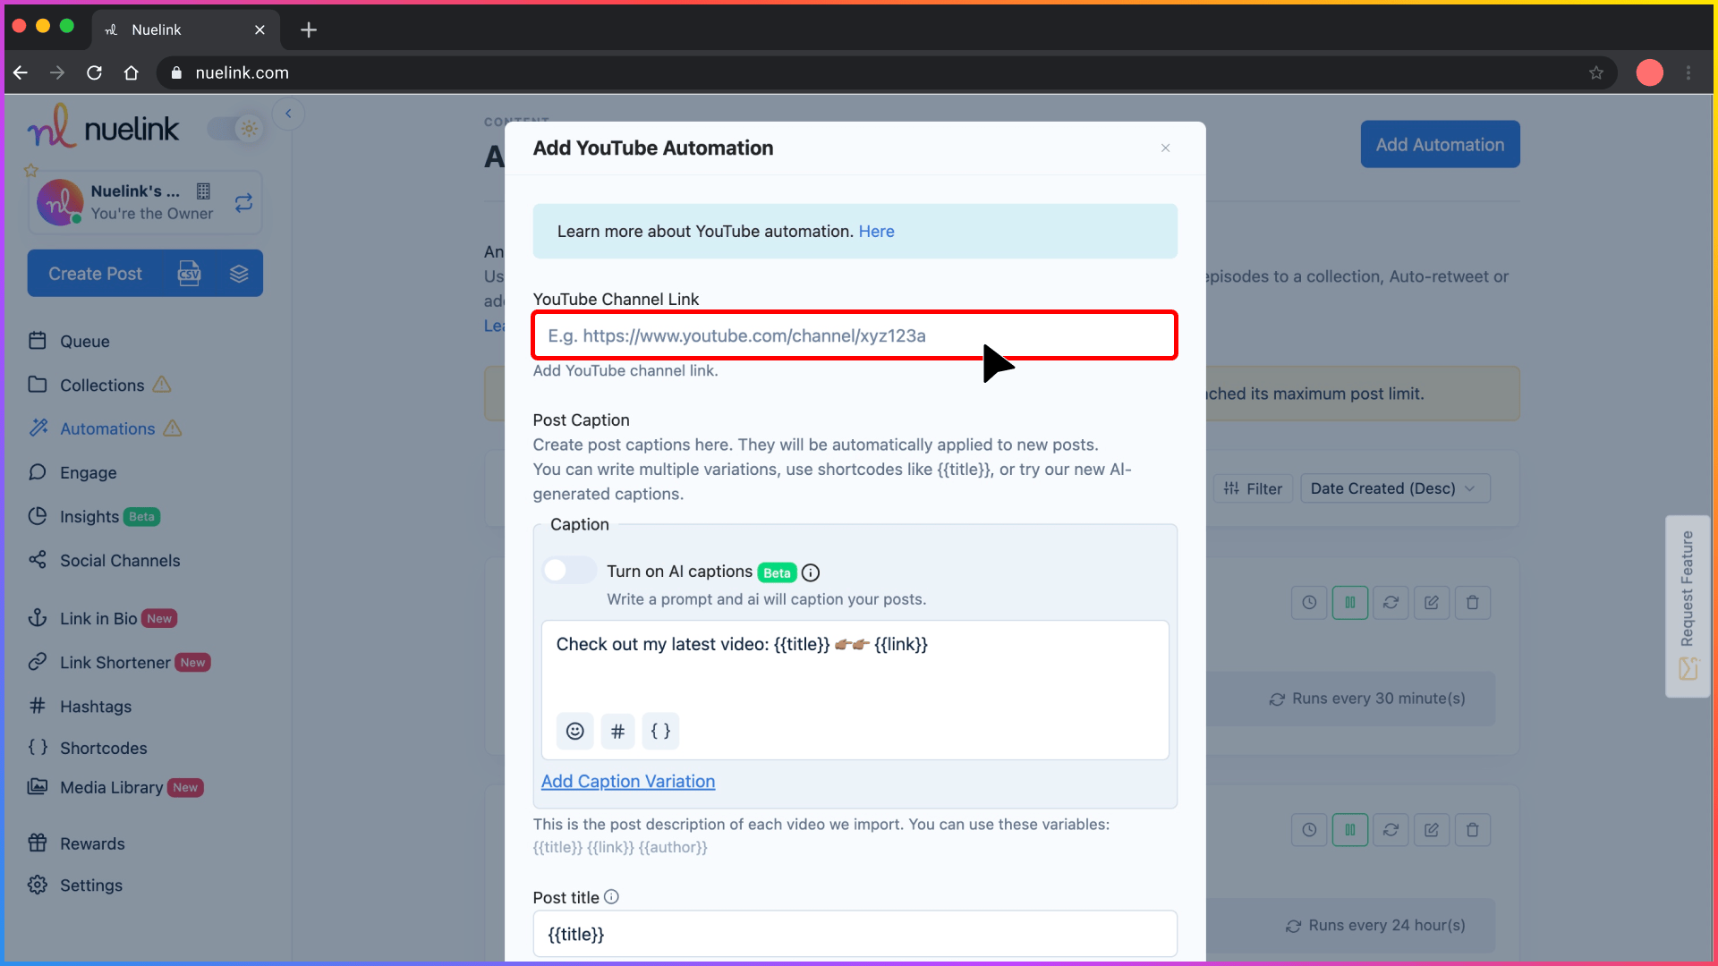Open the Request Feature side tab
Screen dimensions: 1718x966
[1688, 606]
